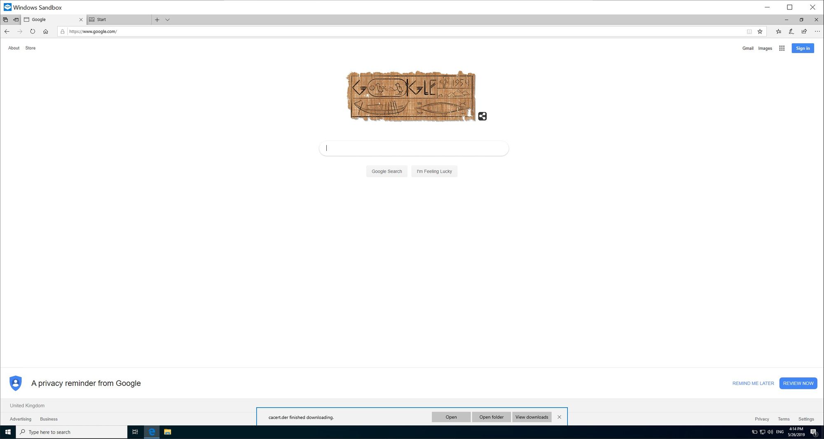Click Open folder for the download

[492, 417]
